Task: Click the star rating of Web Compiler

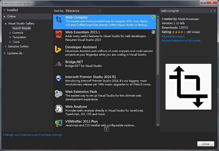Action: (x=179, y=32)
